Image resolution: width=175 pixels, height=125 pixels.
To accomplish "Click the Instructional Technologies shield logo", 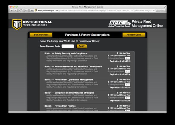I will tap(17, 24).
